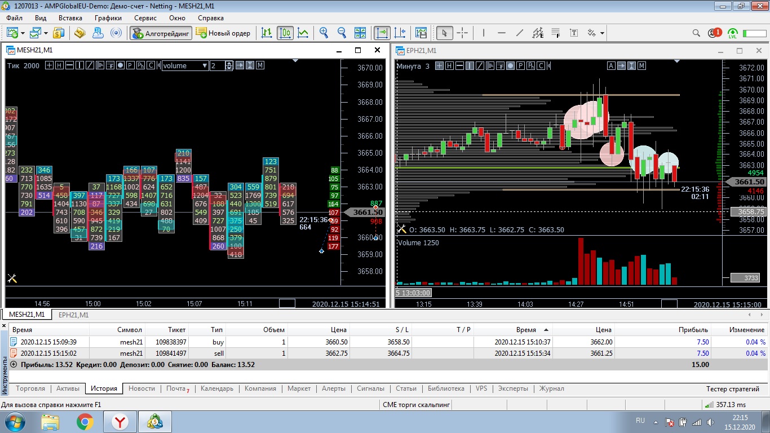Expand new chart dropdown arrow

22,33
